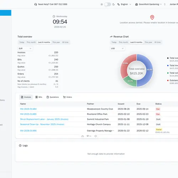Click the 09:54 clock display
Image resolution: width=178 pixels, height=178 pixels.
[x=60, y=22]
